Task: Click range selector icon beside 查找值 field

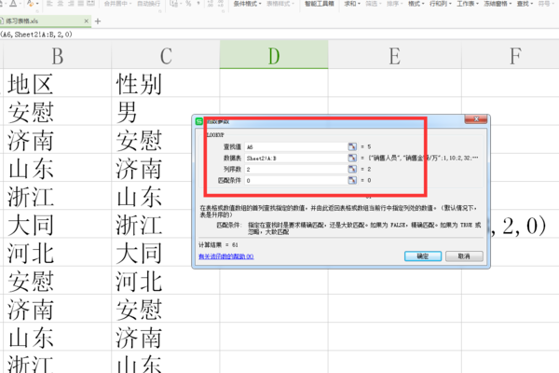Action: click(352, 146)
